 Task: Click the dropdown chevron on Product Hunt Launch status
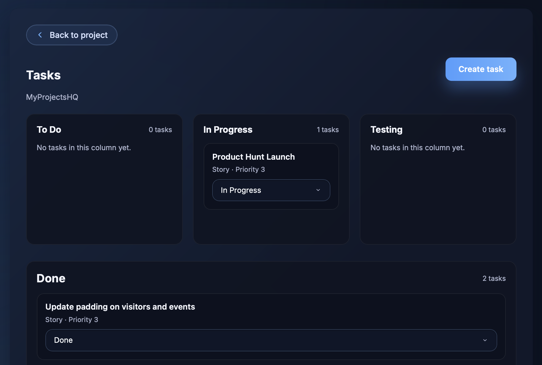(318, 190)
